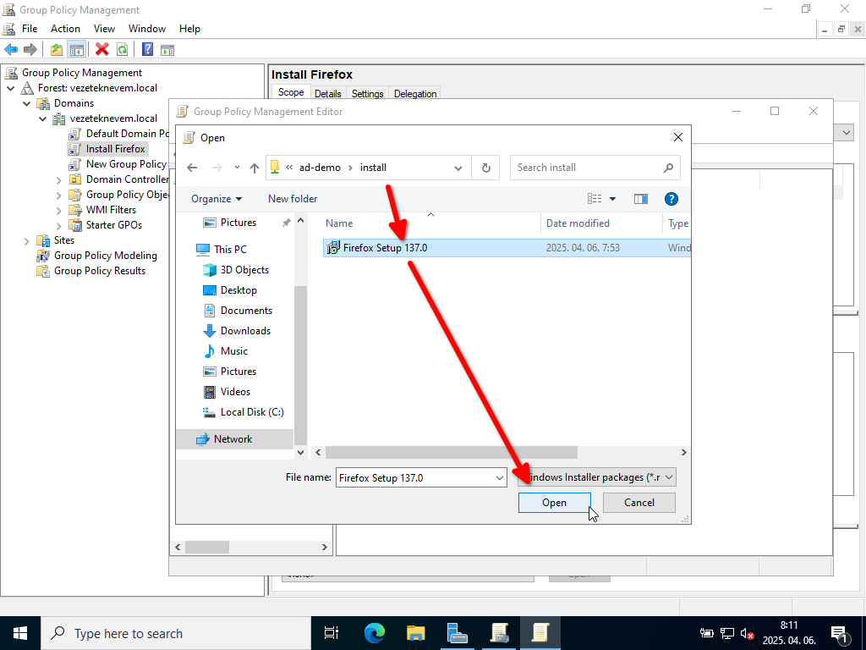Select the Firefox Setup 137.0 file
Image resolution: width=866 pixels, height=650 pixels.
pyautogui.click(x=385, y=248)
